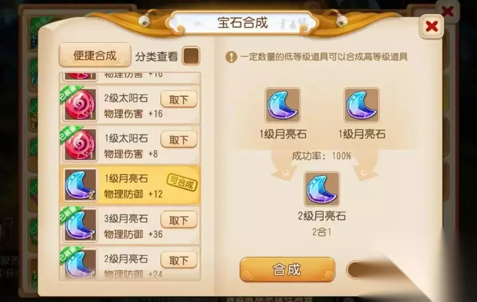The width and height of the screenshot is (477, 302).
Task: Click the 便捷合成 button
Action: [x=95, y=55]
